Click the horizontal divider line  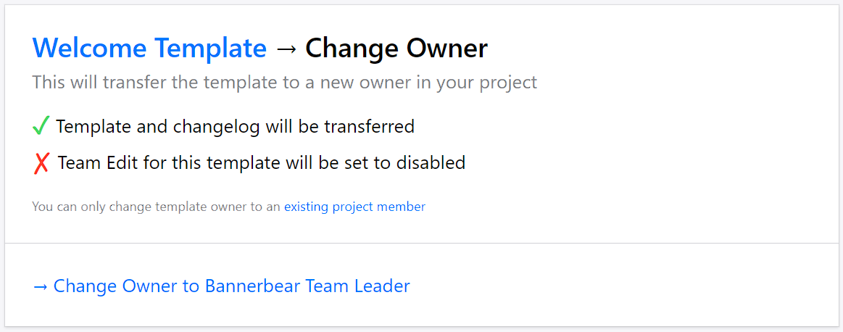point(421,243)
